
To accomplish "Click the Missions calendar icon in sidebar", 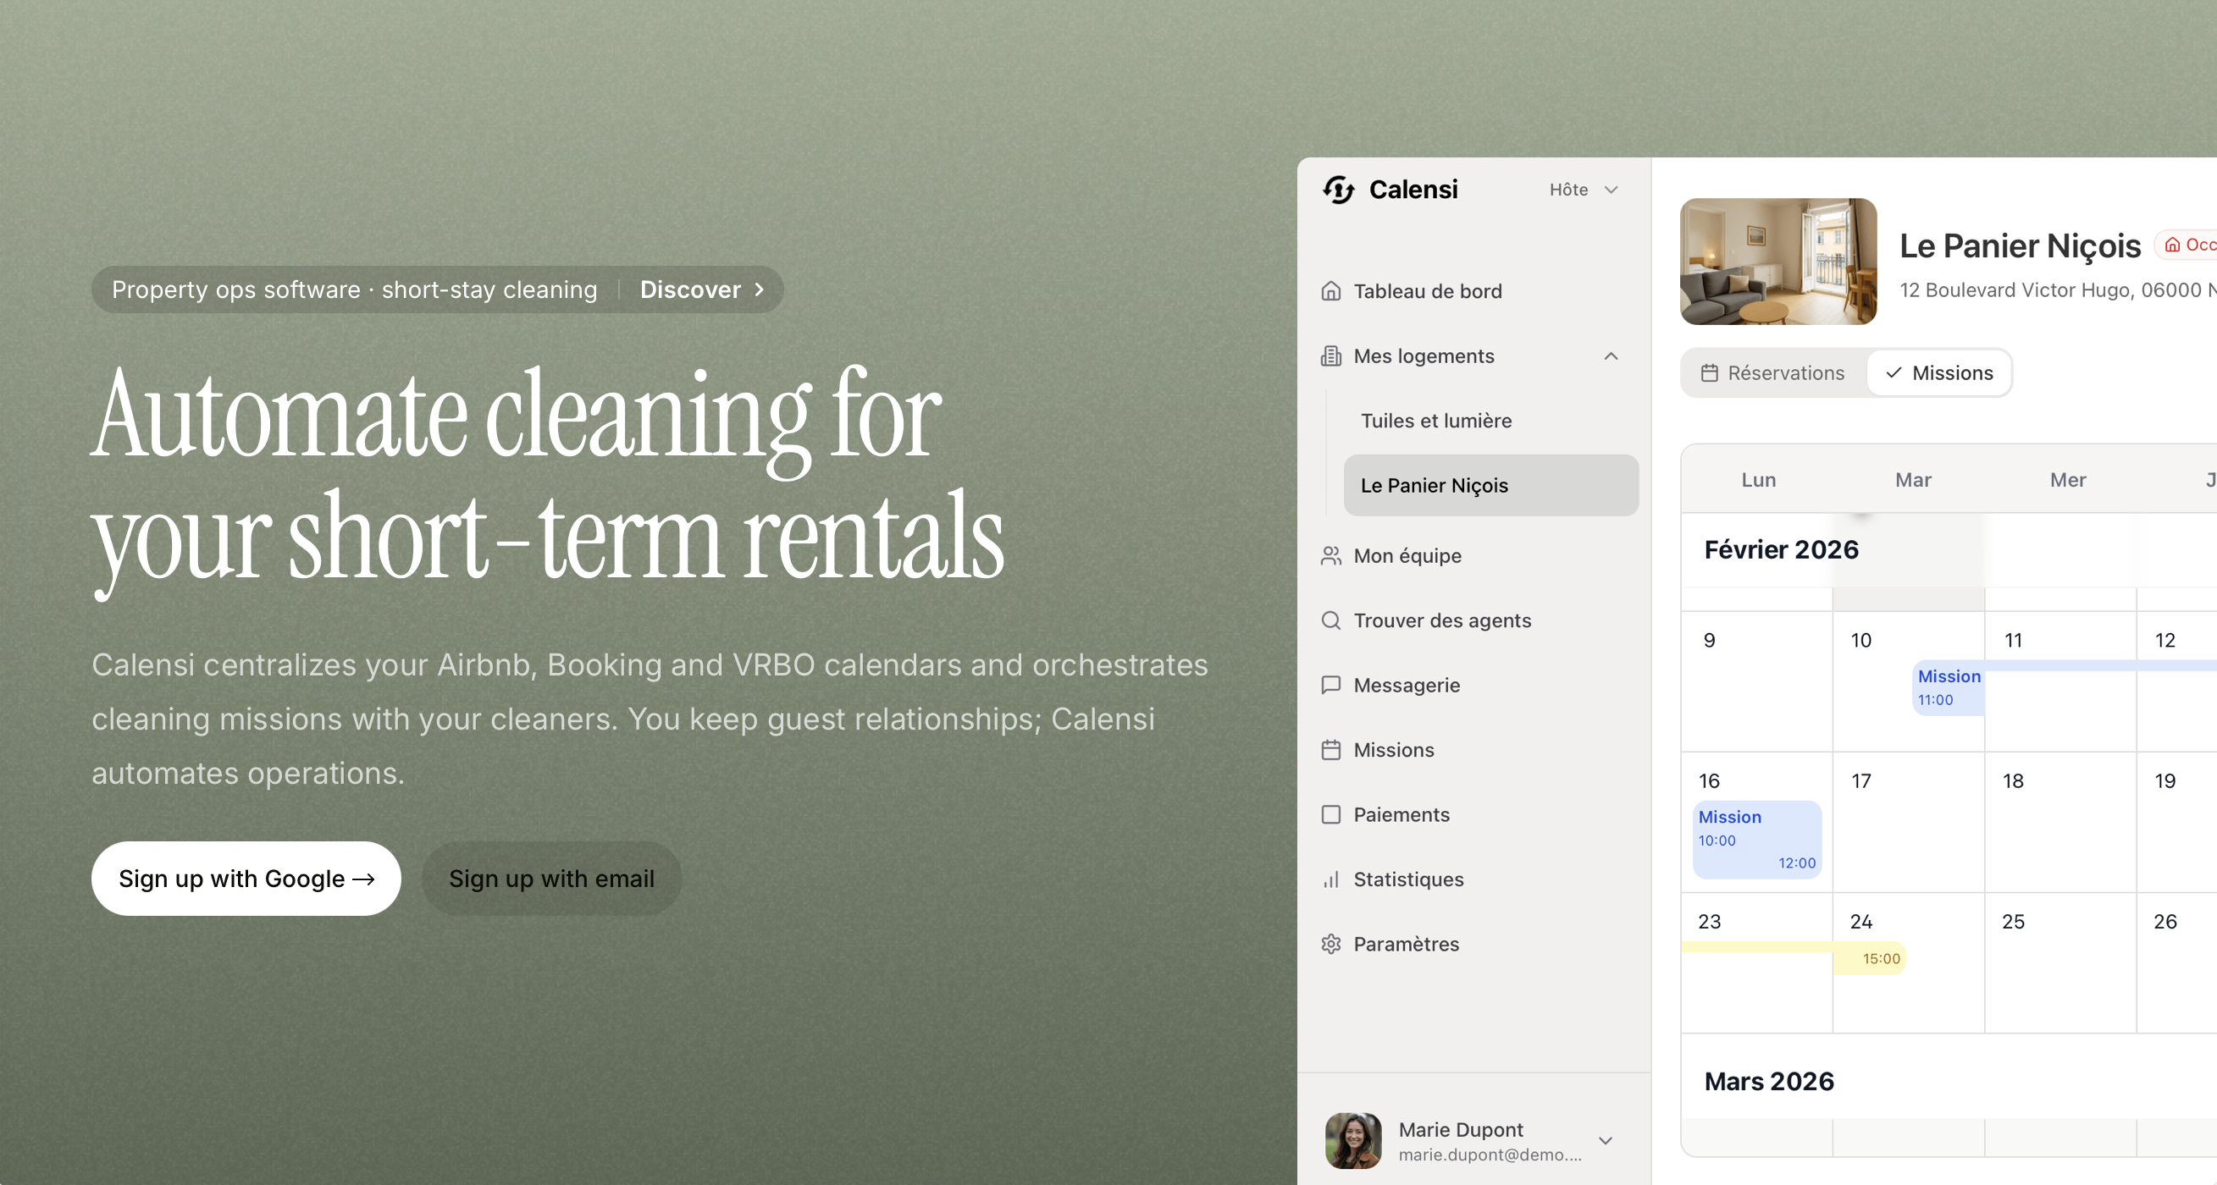I will [1330, 750].
